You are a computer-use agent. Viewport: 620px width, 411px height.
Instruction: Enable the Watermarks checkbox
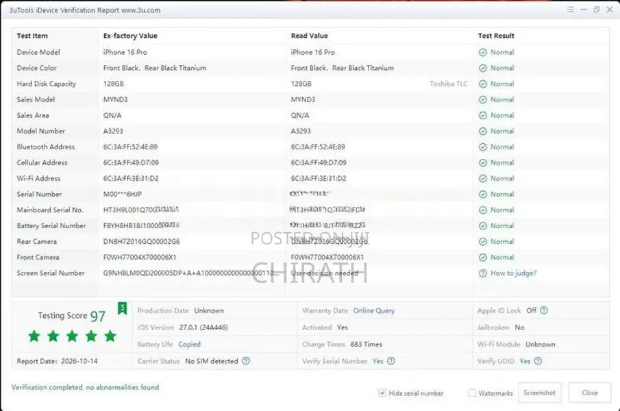(x=472, y=393)
